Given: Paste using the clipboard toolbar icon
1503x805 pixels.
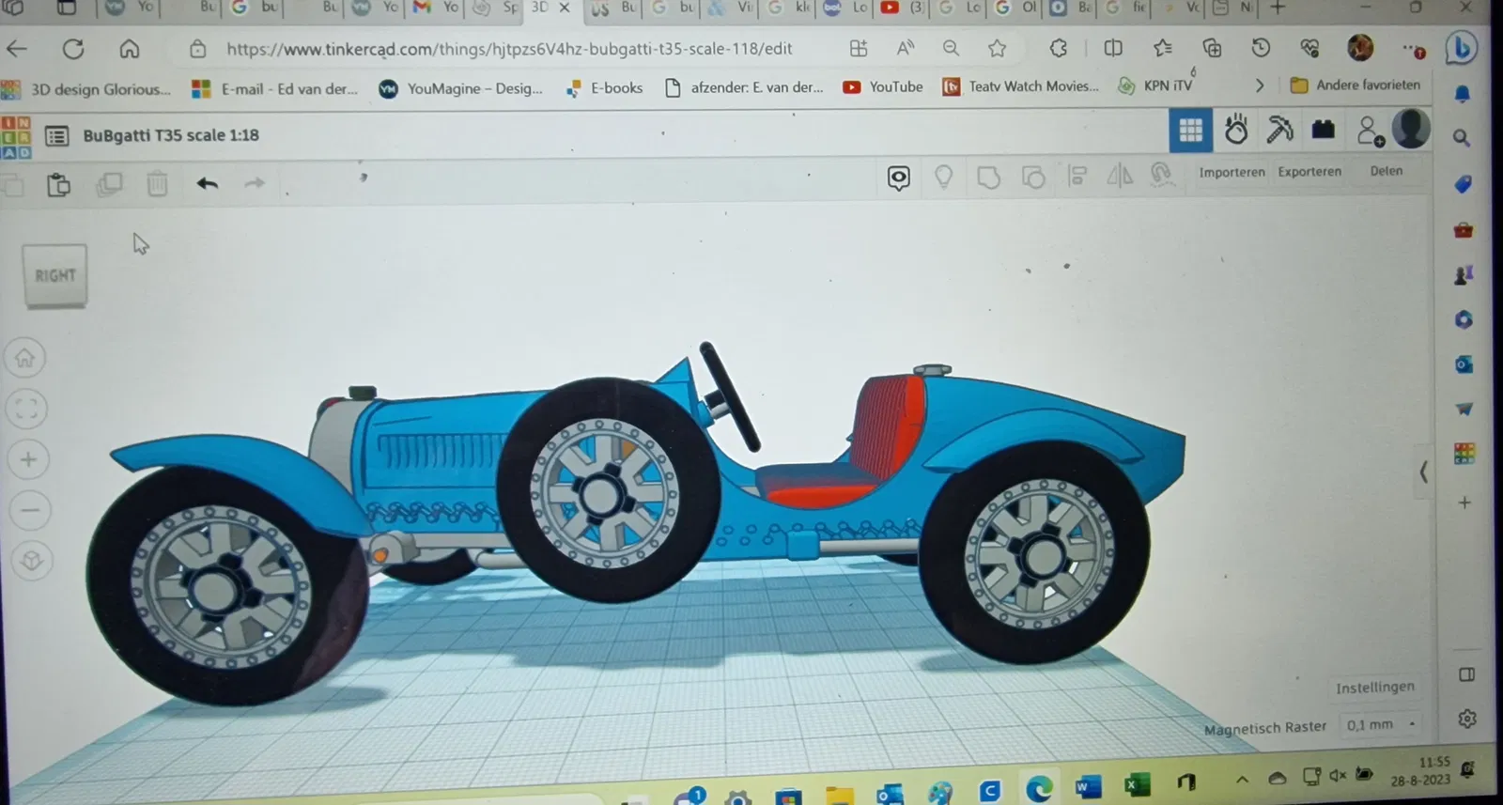Looking at the screenshot, I should point(58,184).
